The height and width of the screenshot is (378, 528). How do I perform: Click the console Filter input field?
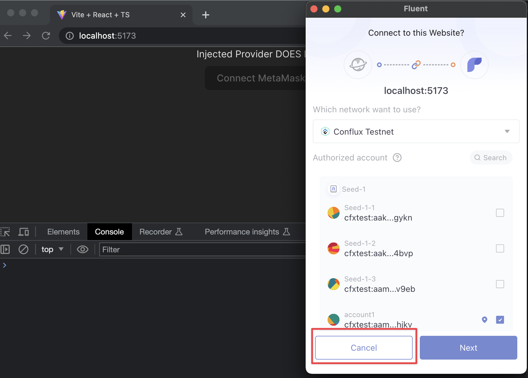pyautogui.click(x=202, y=249)
